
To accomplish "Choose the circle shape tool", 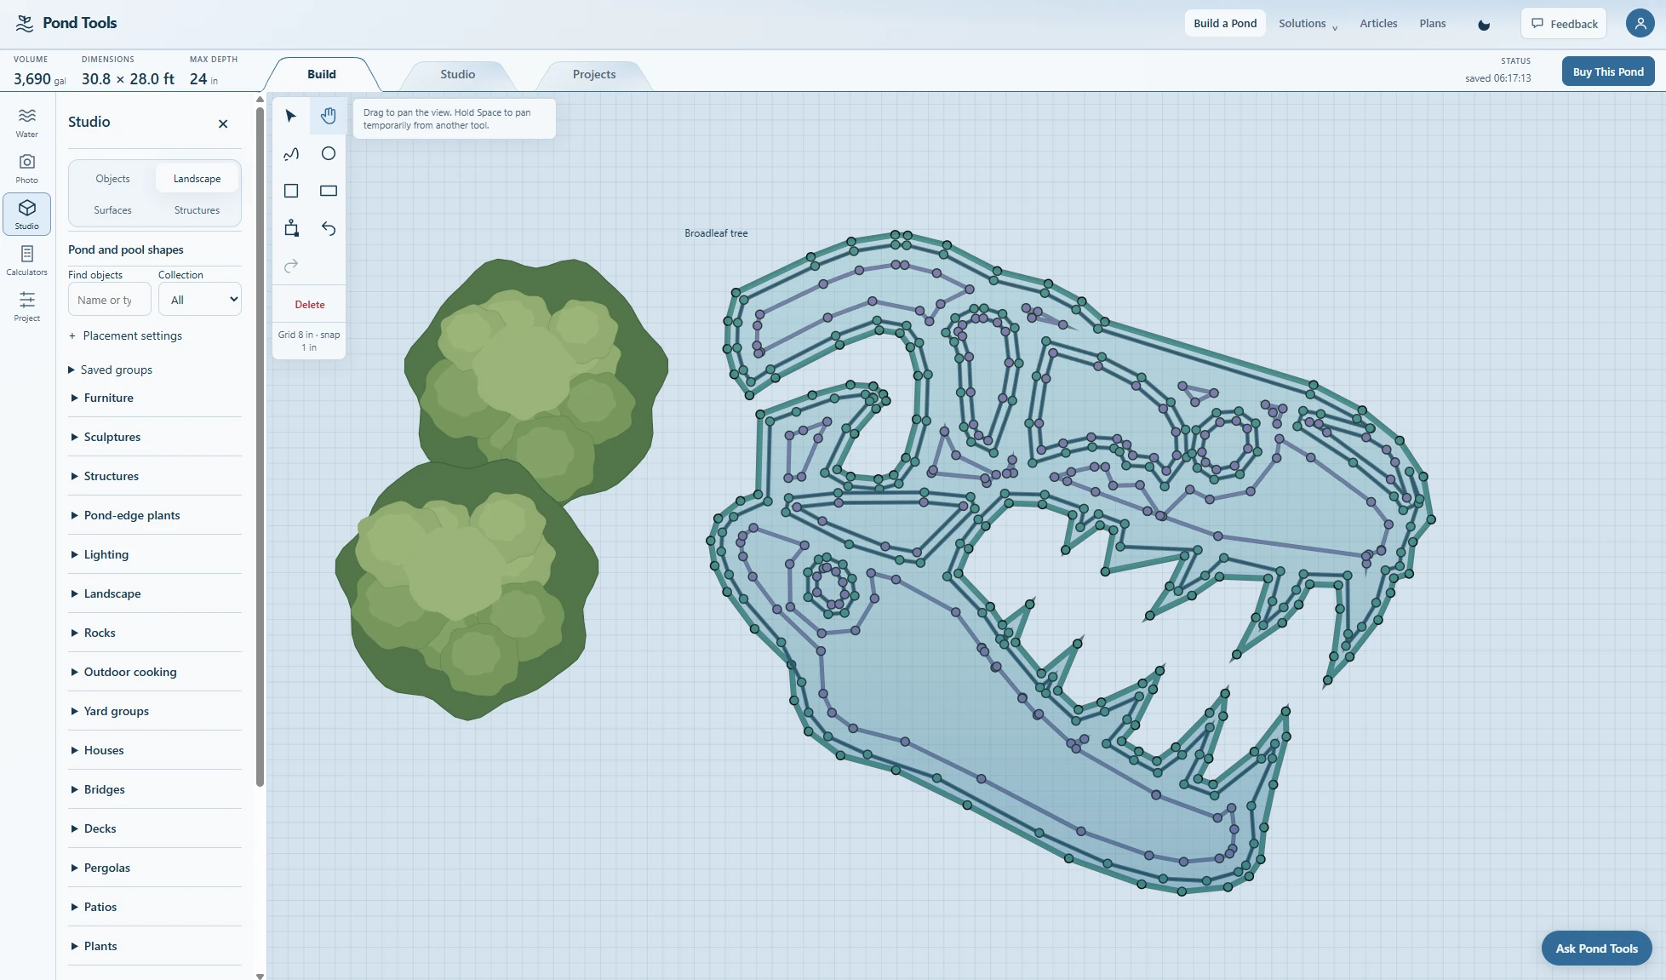I will point(329,153).
